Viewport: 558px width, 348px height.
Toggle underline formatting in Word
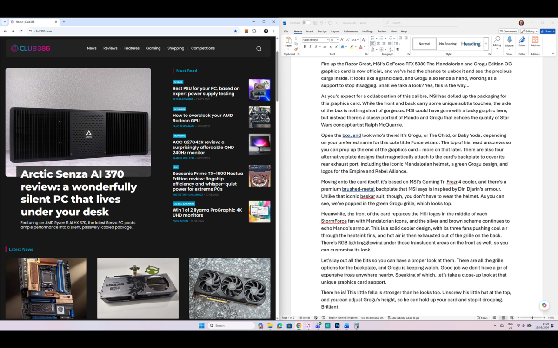316,47
